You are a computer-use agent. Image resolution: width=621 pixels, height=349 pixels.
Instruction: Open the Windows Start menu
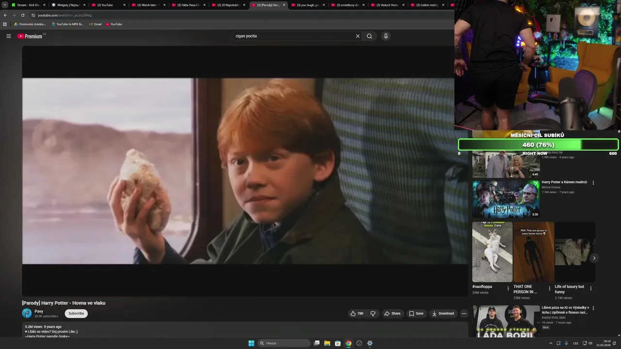[251, 343]
